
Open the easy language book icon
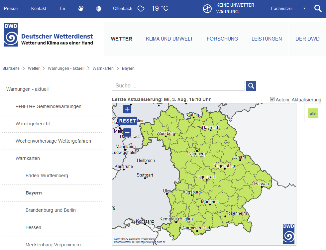99,9
